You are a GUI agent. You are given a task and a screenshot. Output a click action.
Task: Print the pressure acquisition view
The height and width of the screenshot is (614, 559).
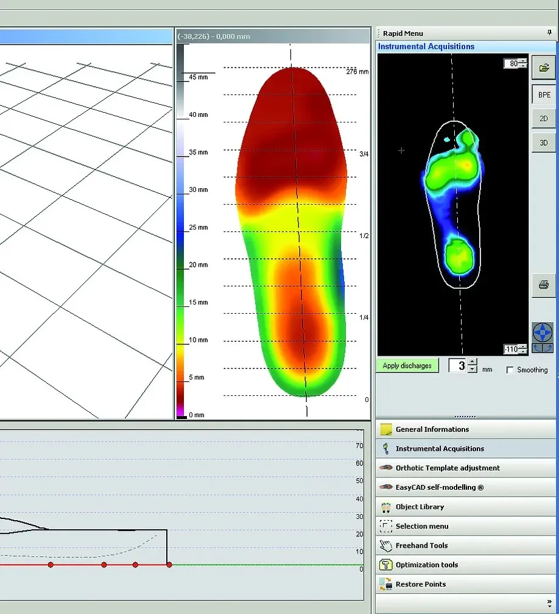pos(544,285)
